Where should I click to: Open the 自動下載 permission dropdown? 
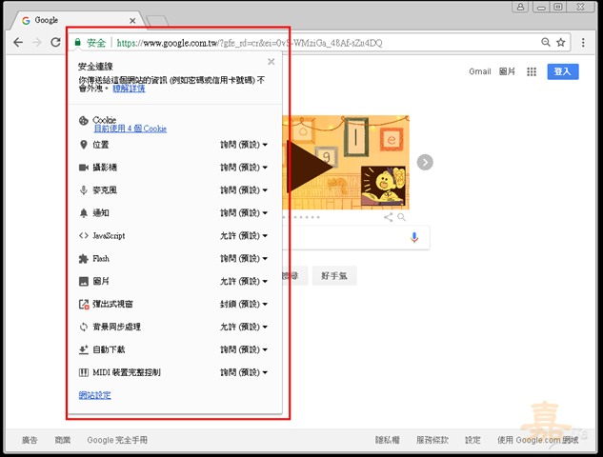244,349
